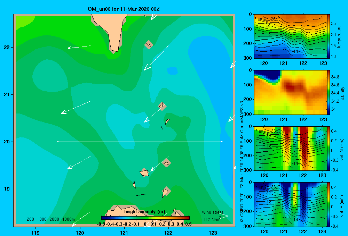Click the temperature colorbar beside the top section
The height and width of the screenshot is (236, 348).
tap(329, 36)
